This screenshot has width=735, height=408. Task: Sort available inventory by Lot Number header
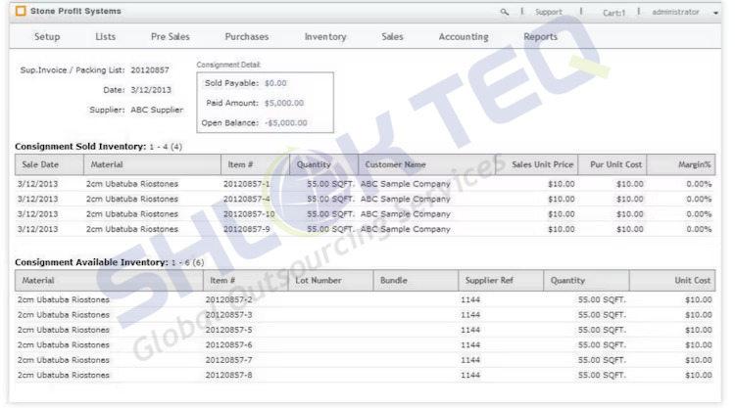(x=331, y=280)
